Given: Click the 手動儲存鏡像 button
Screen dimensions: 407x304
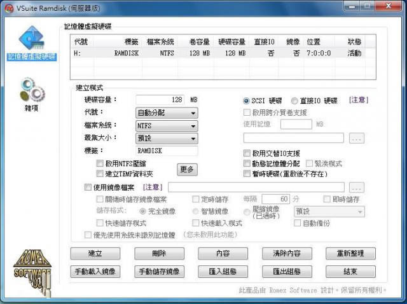Looking at the screenshot, I should tap(159, 272).
